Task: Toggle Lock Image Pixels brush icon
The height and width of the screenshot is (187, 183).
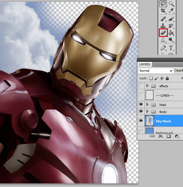Action: click(x=156, y=78)
